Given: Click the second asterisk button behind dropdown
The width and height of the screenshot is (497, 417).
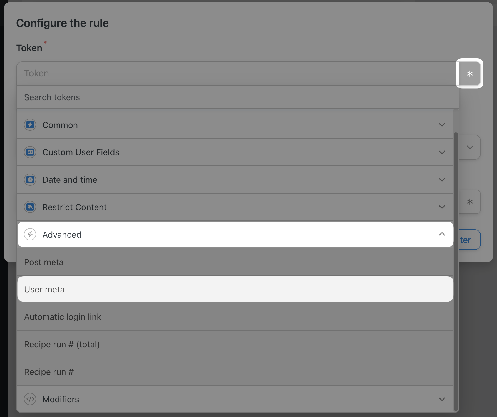Looking at the screenshot, I should pyautogui.click(x=470, y=202).
